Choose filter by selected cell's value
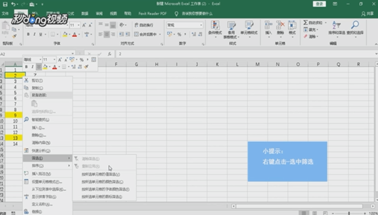 (x=104, y=174)
